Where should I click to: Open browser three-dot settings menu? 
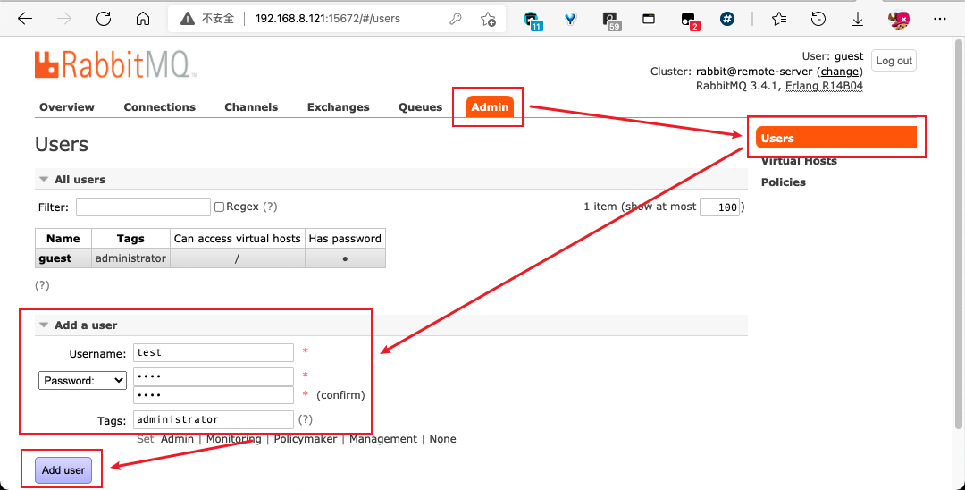(x=940, y=19)
